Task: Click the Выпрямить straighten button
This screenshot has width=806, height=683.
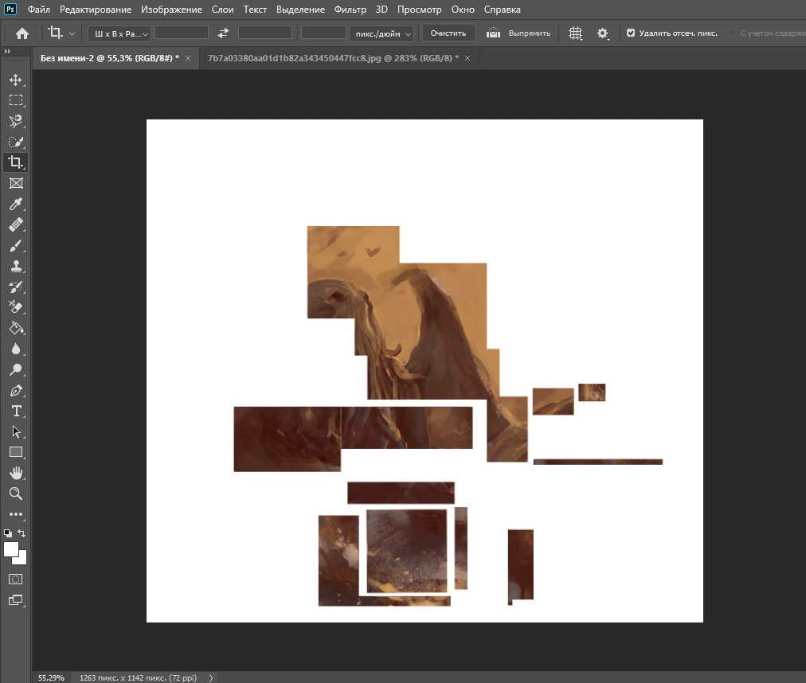Action: tap(518, 33)
